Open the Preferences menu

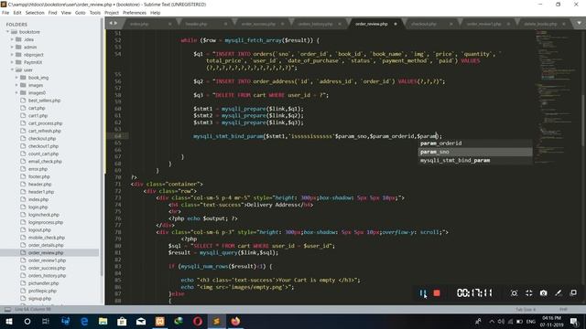coord(135,13)
